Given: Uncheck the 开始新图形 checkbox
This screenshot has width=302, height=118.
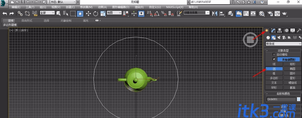Looking at the screenshot, I should pyautogui.click(x=274, y=59).
